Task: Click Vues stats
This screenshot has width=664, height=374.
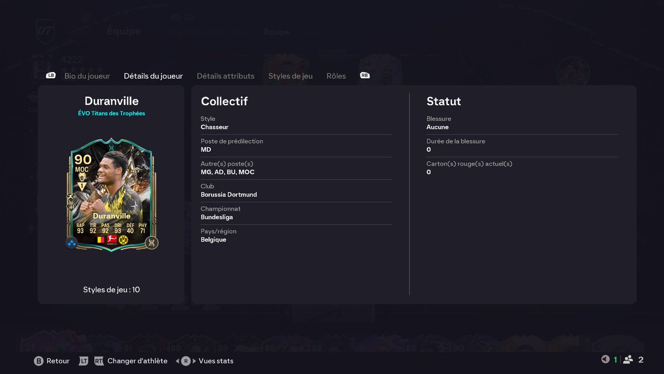Action: click(216, 361)
